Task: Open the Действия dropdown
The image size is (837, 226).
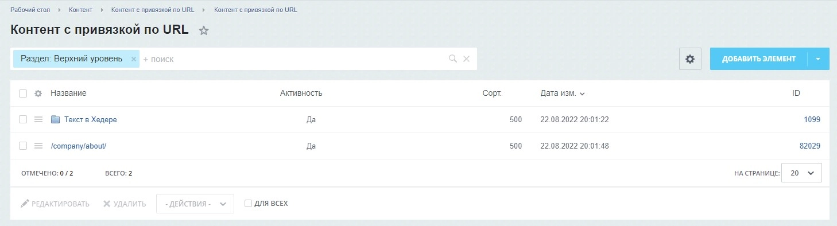Action: 195,204
